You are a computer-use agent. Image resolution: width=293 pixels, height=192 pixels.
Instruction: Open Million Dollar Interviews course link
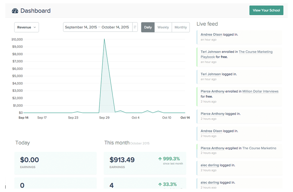coord(260,92)
